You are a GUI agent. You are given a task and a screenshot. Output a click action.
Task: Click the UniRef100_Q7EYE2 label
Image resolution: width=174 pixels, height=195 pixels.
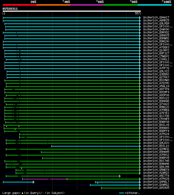coord(156,113)
